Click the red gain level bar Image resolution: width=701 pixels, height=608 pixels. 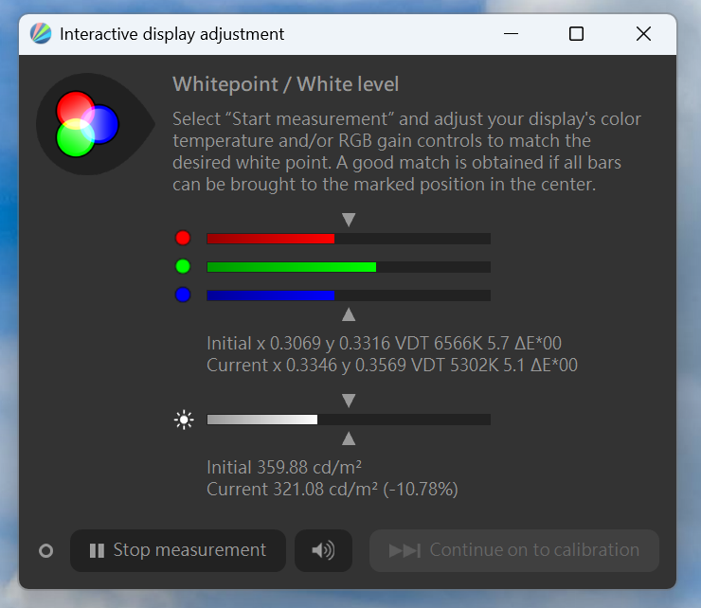click(x=349, y=239)
